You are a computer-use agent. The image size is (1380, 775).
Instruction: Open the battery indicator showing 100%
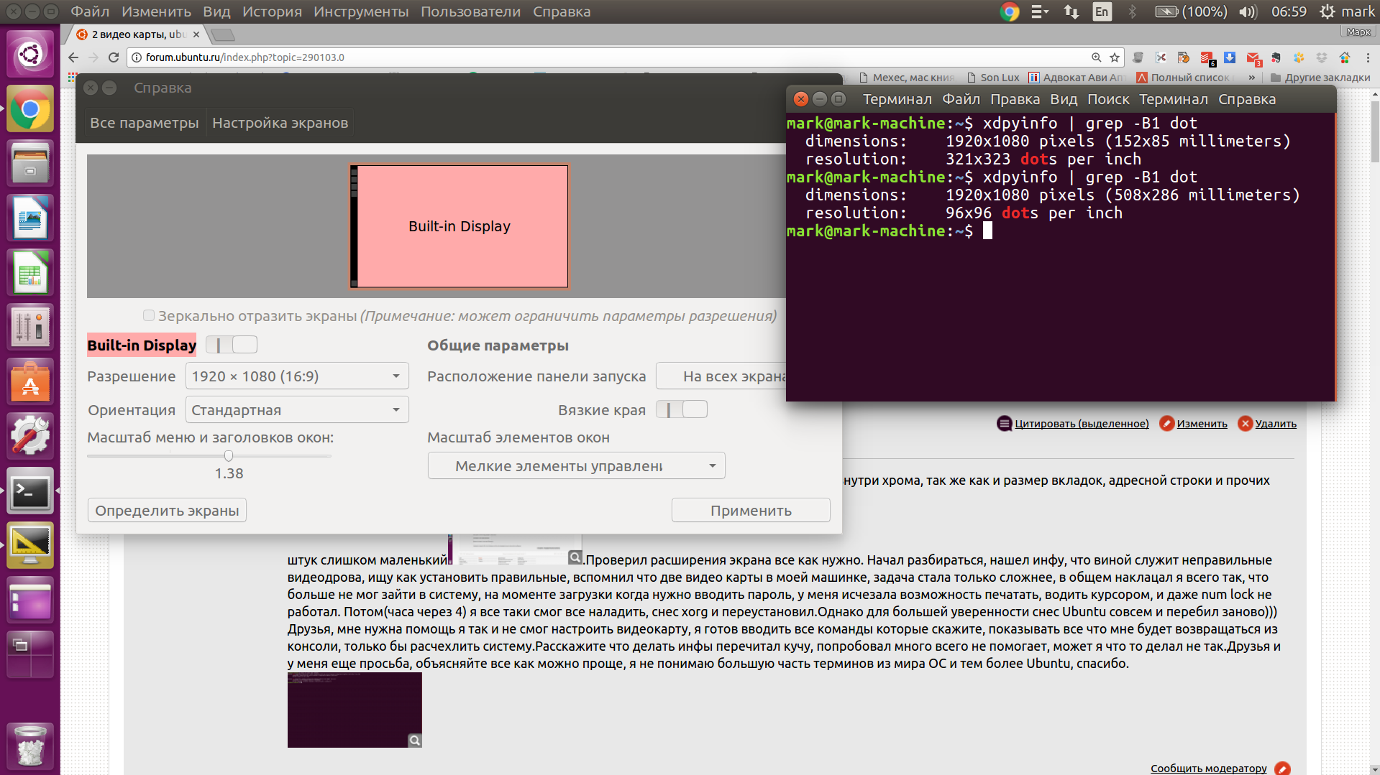[x=1191, y=11]
